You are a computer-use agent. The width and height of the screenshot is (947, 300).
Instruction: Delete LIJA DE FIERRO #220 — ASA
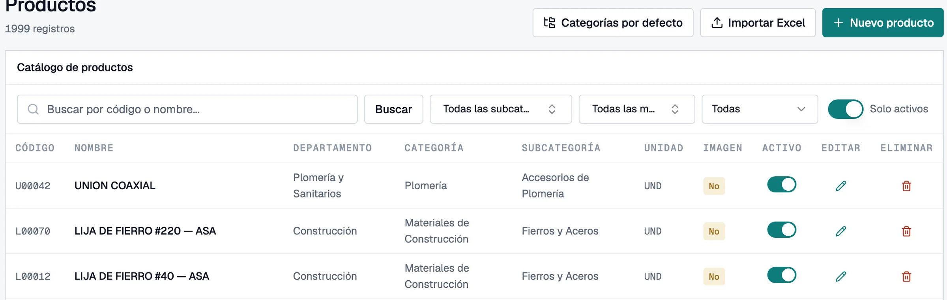tap(906, 231)
